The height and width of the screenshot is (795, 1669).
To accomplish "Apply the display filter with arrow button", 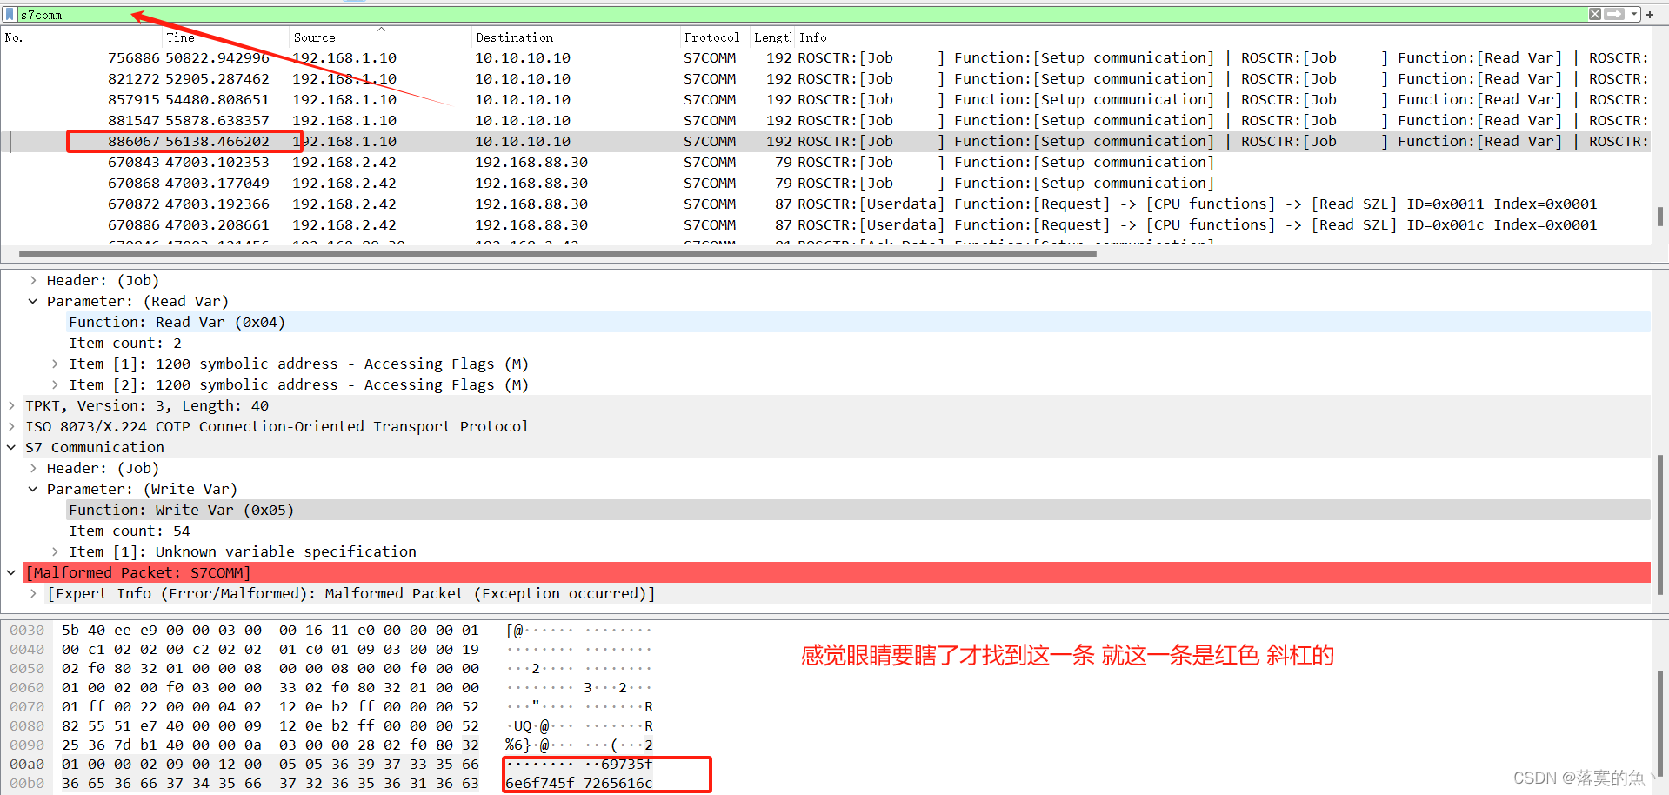I will [x=1614, y=14].
